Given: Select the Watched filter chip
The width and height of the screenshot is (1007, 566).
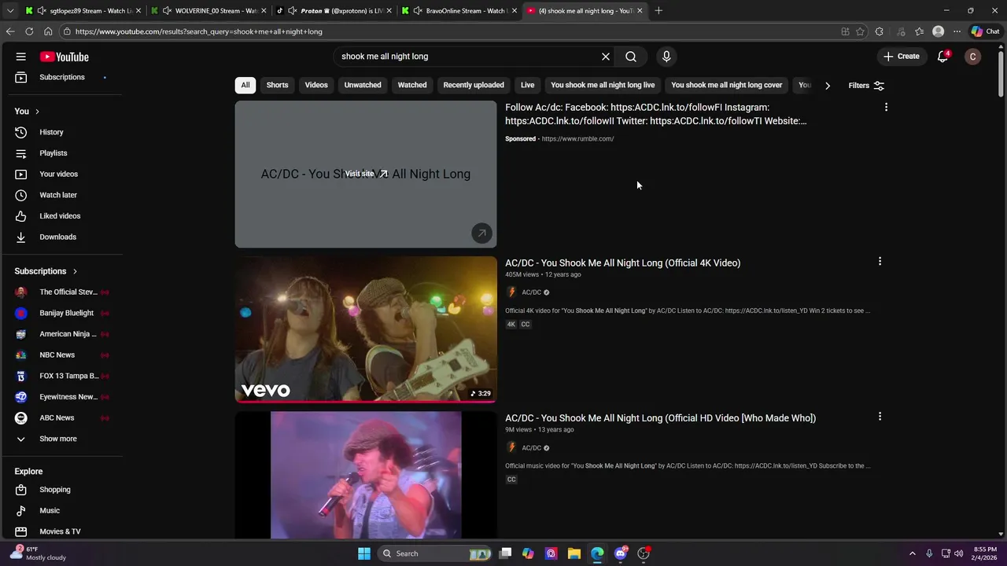Looking at the screenshot, I should (412, 85).
